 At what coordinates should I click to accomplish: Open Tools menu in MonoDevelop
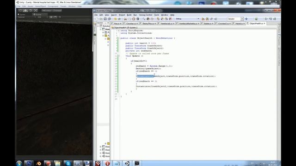(157, 15)
